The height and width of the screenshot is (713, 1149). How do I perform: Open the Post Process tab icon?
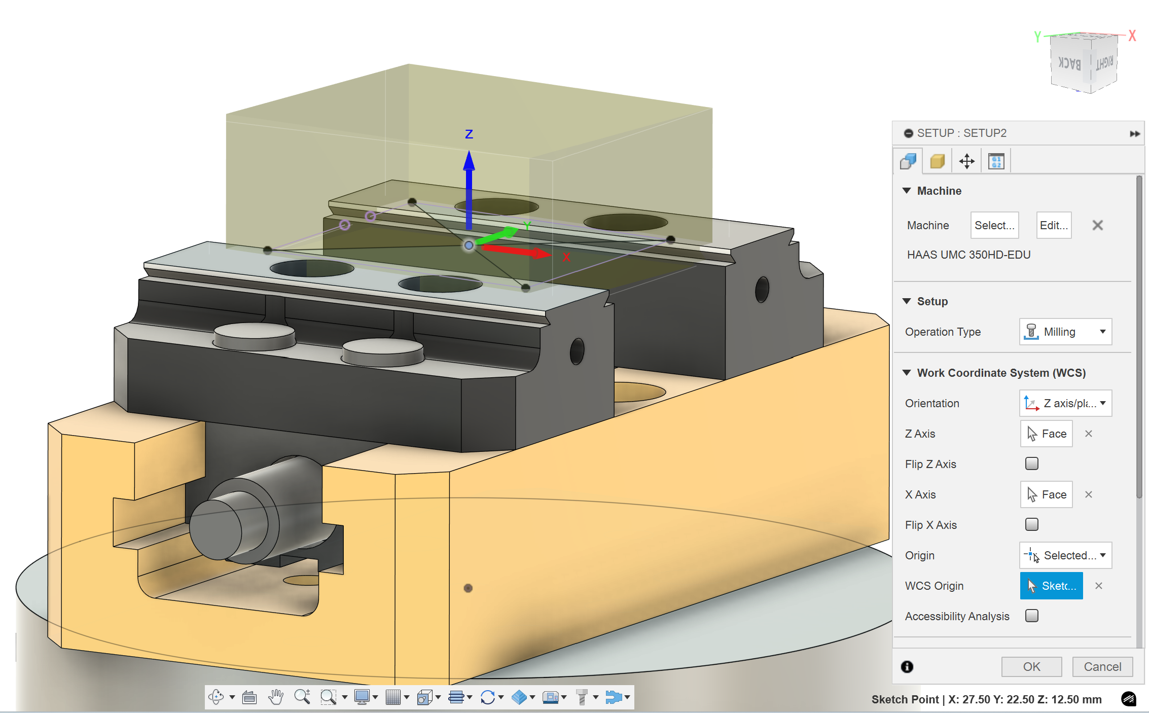point(996,161)
